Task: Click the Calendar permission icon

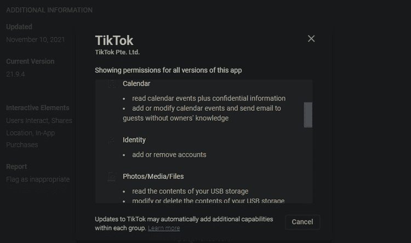Action: 112,84
